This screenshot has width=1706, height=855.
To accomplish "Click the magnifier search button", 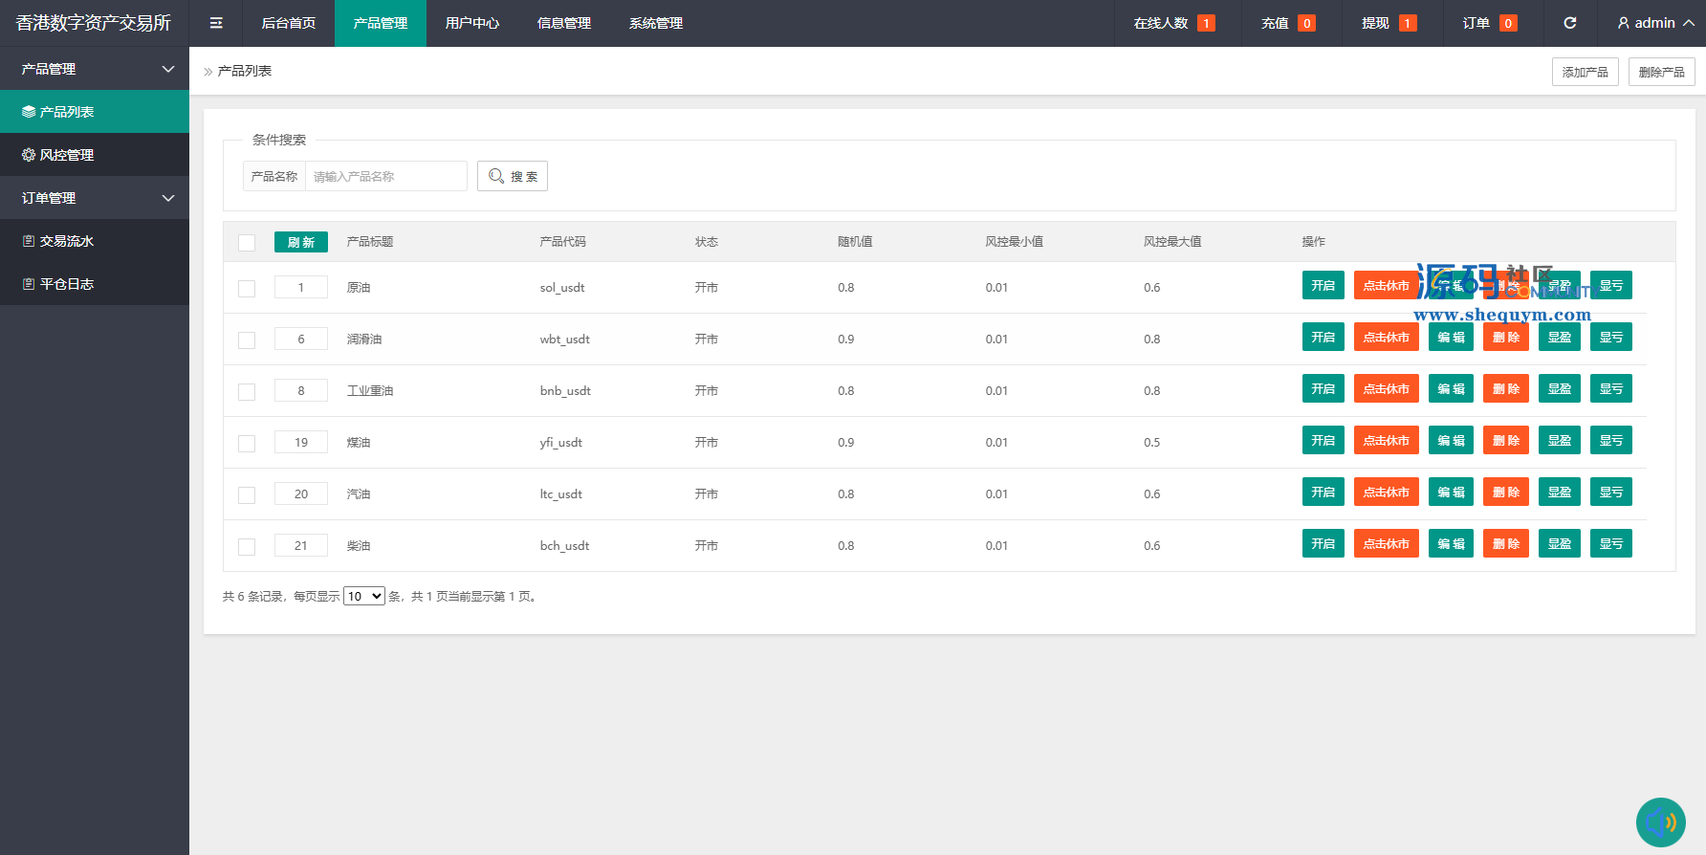I will tap(513, 176).
